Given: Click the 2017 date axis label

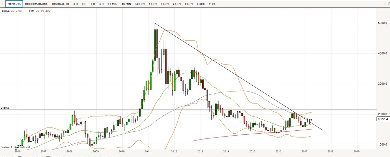Looking at the screenshot, I should point(304,151).
